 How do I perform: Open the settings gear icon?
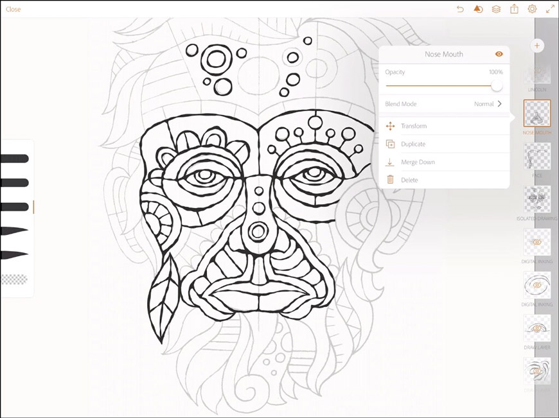(x=531, y=9)
